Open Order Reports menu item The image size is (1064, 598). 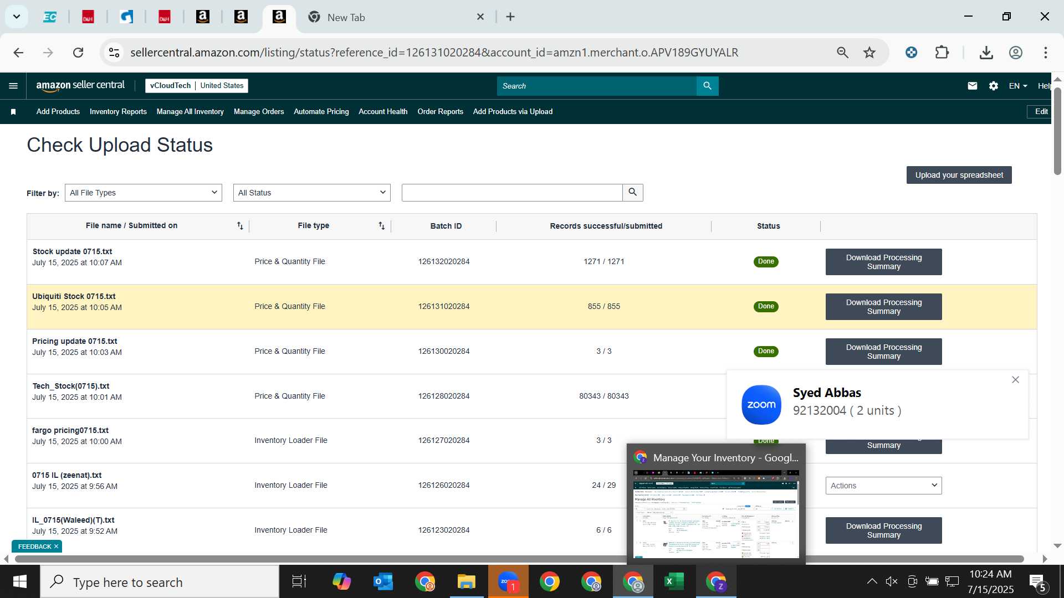tap(440, 112)
